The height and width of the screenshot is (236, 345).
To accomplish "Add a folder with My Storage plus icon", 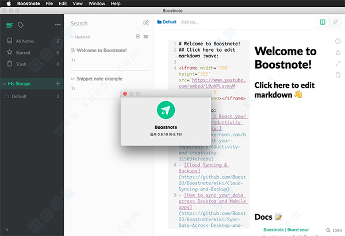I will 58,83.
